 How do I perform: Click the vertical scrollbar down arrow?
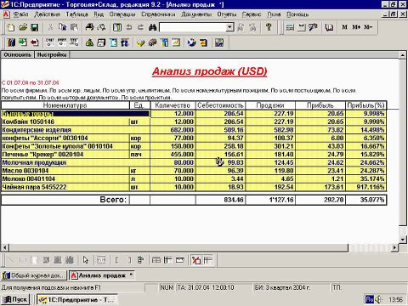pyautogui.click(x=403, y=239)
